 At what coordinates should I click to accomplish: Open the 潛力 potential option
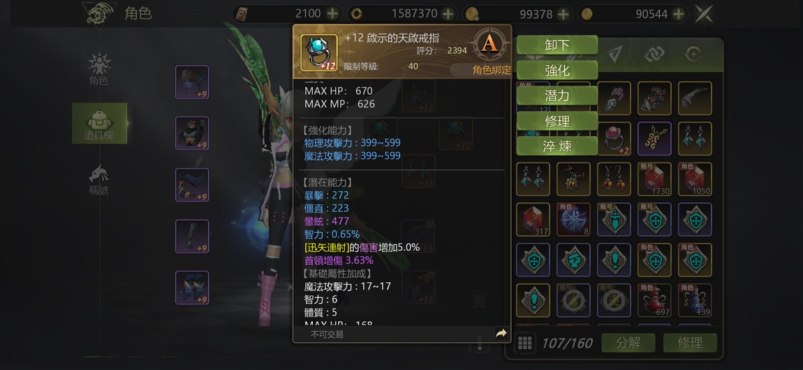pos(557,95)
